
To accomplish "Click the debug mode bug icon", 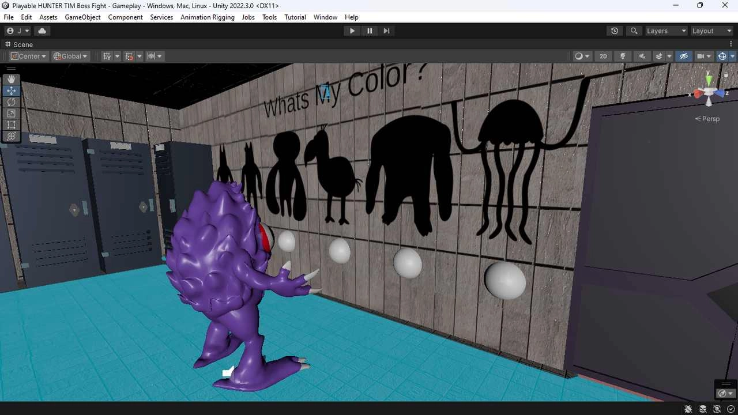I will pos(688,409).
